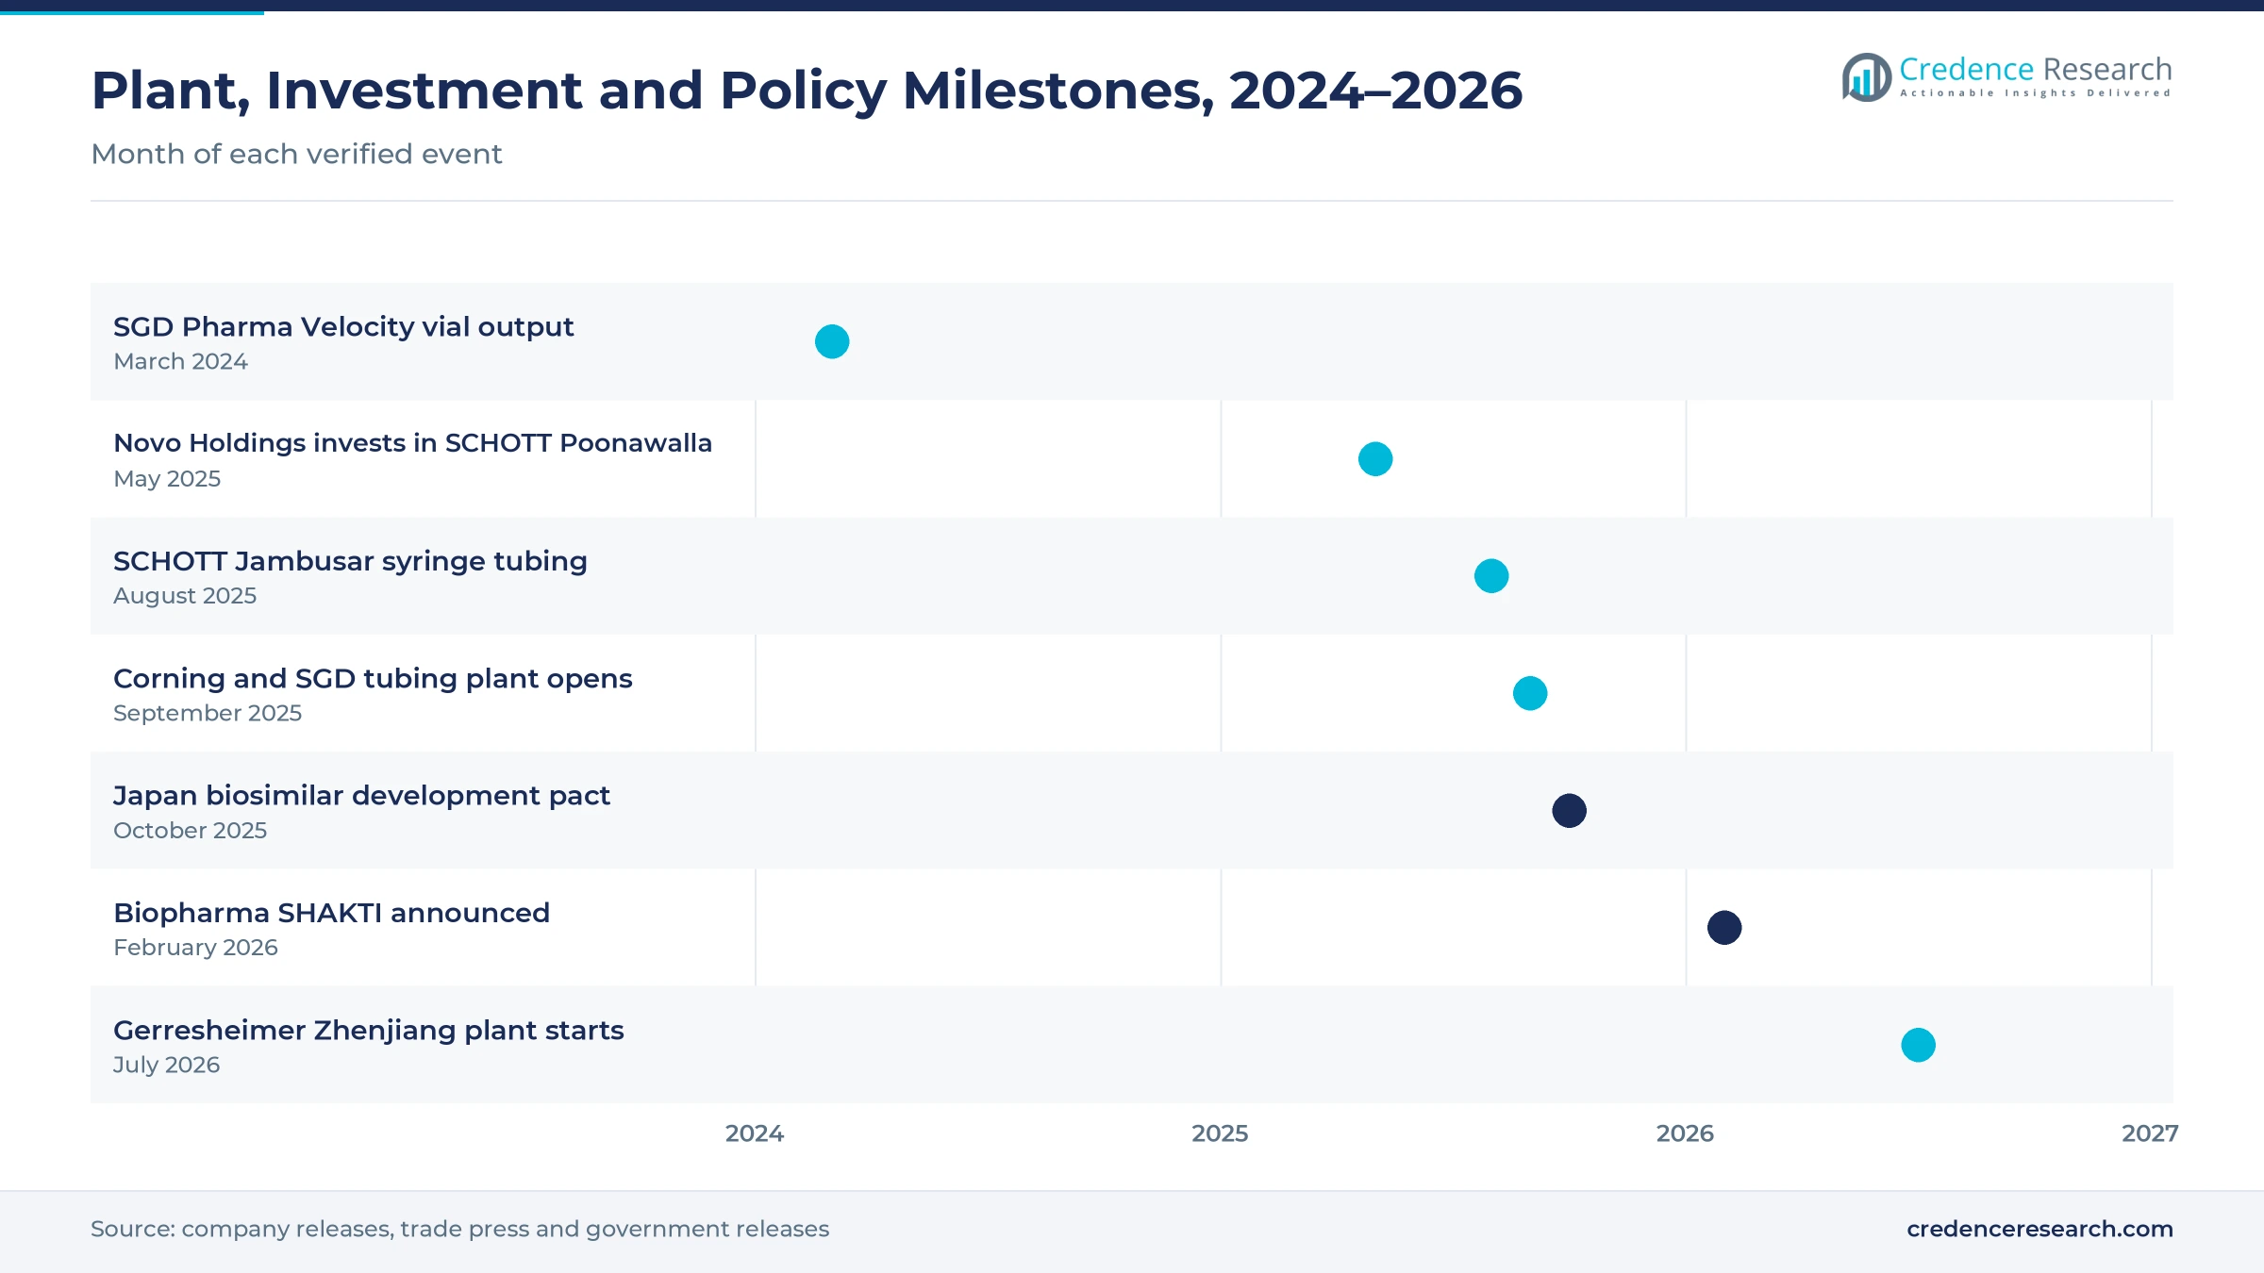Click the September 2025 date text
The image size is (2264, 1273).
pyautogui.click(x=208, y=713)
